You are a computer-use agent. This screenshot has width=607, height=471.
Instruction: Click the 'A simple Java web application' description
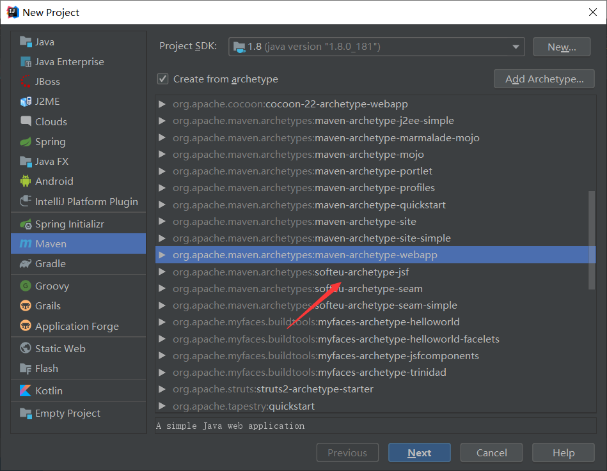click(x=230, y=426)
